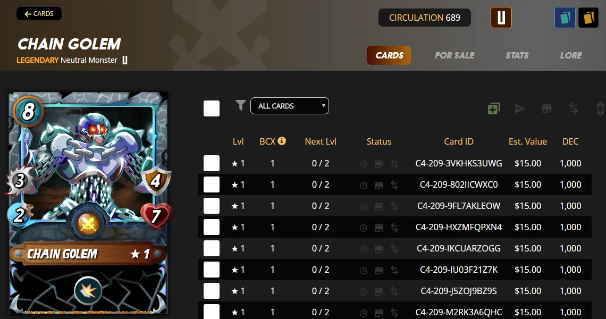Viewport: 606px width, 319px height.
Task: Click the gold foil cards icon
Action: pyautogui.click(x=588, y=18)
